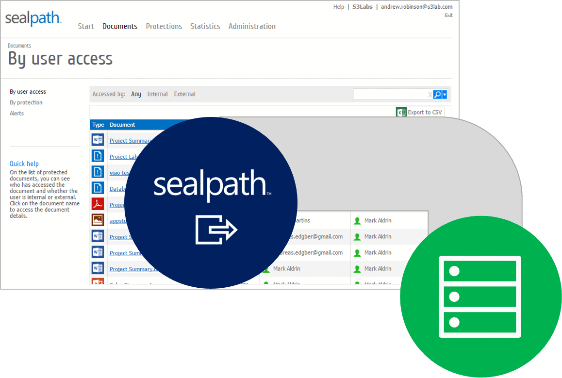This screenshot has width=562, height=378.
Task: Open the Statistics menu item
Action: pos(205,26)
